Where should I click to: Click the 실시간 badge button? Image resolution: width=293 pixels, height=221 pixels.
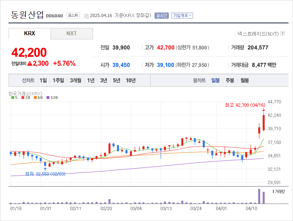[161, 15]
